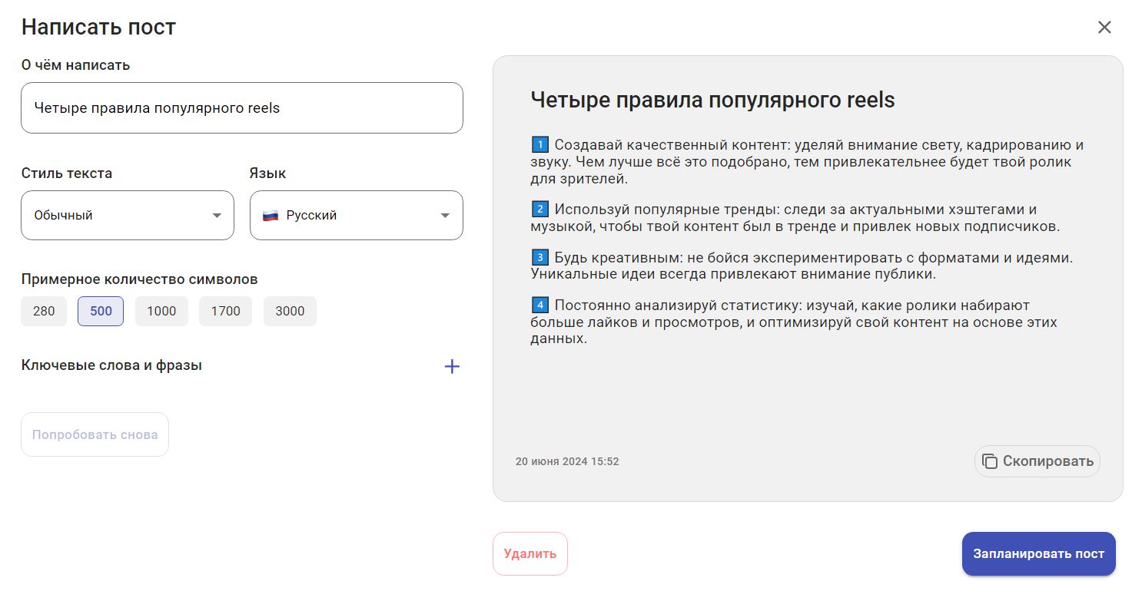The image size is (1142, 591).
Task: Click Ключевые слова и фразы label
Action: (x=112, y=365)
